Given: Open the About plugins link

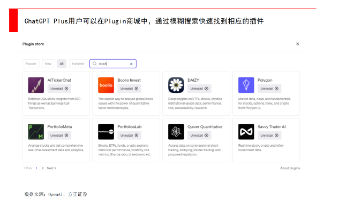Looking at the screenshot, I should (x=290, y=168).
